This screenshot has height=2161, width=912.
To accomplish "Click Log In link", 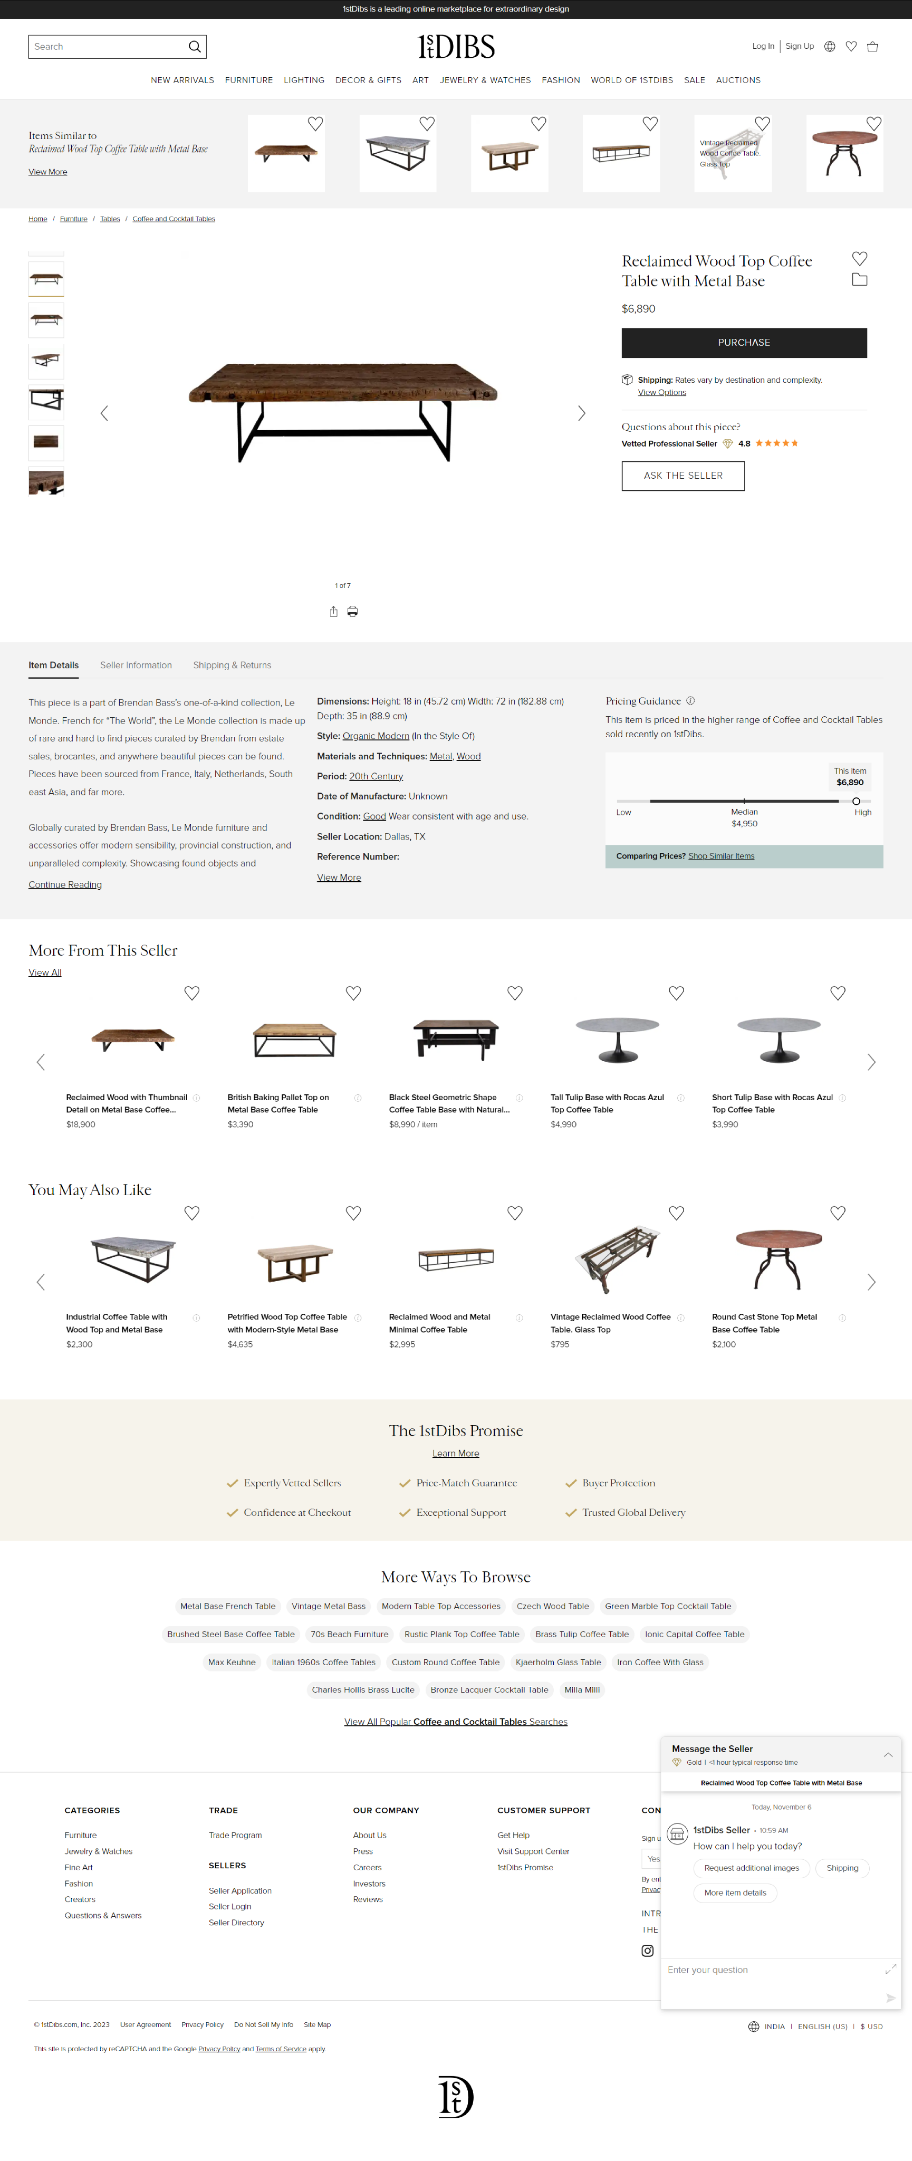I will click(x=764, y=46).
